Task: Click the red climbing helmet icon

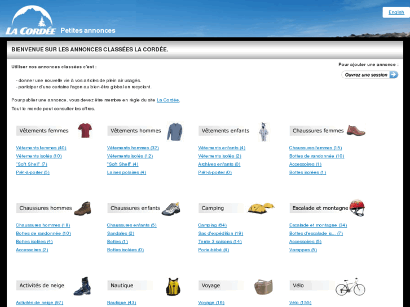Action: tap(357, 208)
